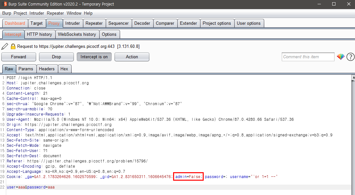Open the Comparer tab
The image size is (355, 195).
pyautogui.click(x=165, y=23)
